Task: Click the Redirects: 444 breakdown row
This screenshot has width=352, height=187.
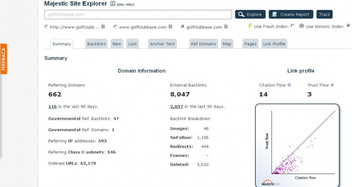Action: coord(189,147)
